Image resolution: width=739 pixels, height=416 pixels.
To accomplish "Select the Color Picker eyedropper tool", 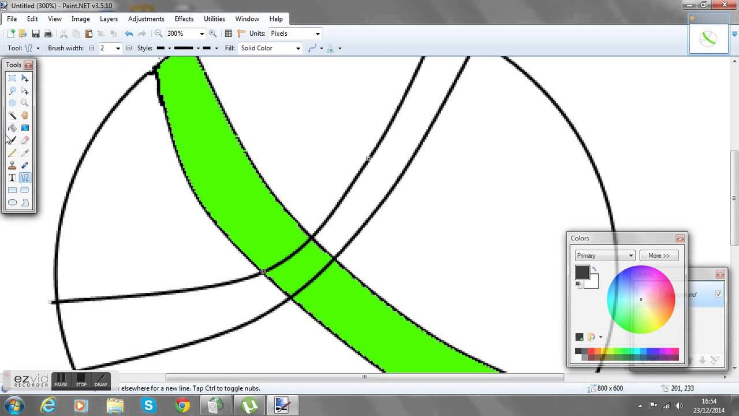I will (25, 153).
